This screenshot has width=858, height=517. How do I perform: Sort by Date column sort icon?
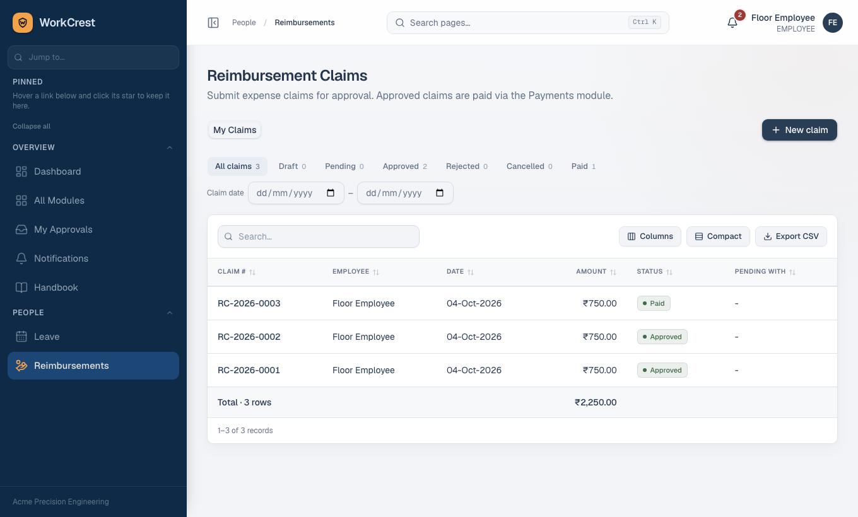[x=471, y=272]
